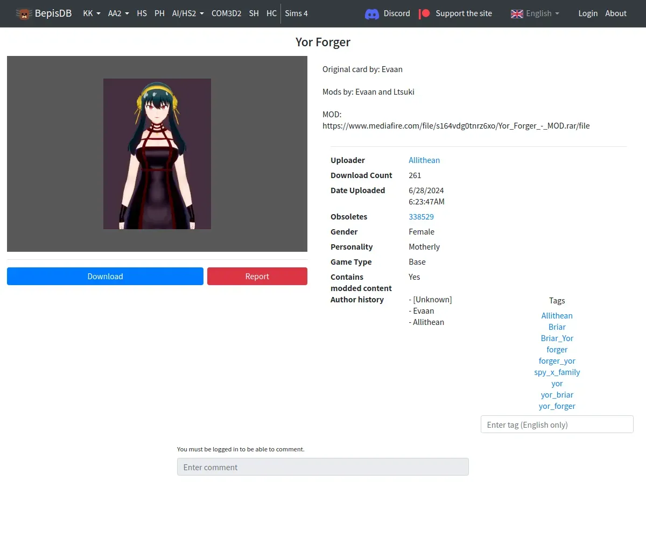The height and width of the screenshot is (538, 646).
Task: Select the Briar tag
Action: coord(557,327)
